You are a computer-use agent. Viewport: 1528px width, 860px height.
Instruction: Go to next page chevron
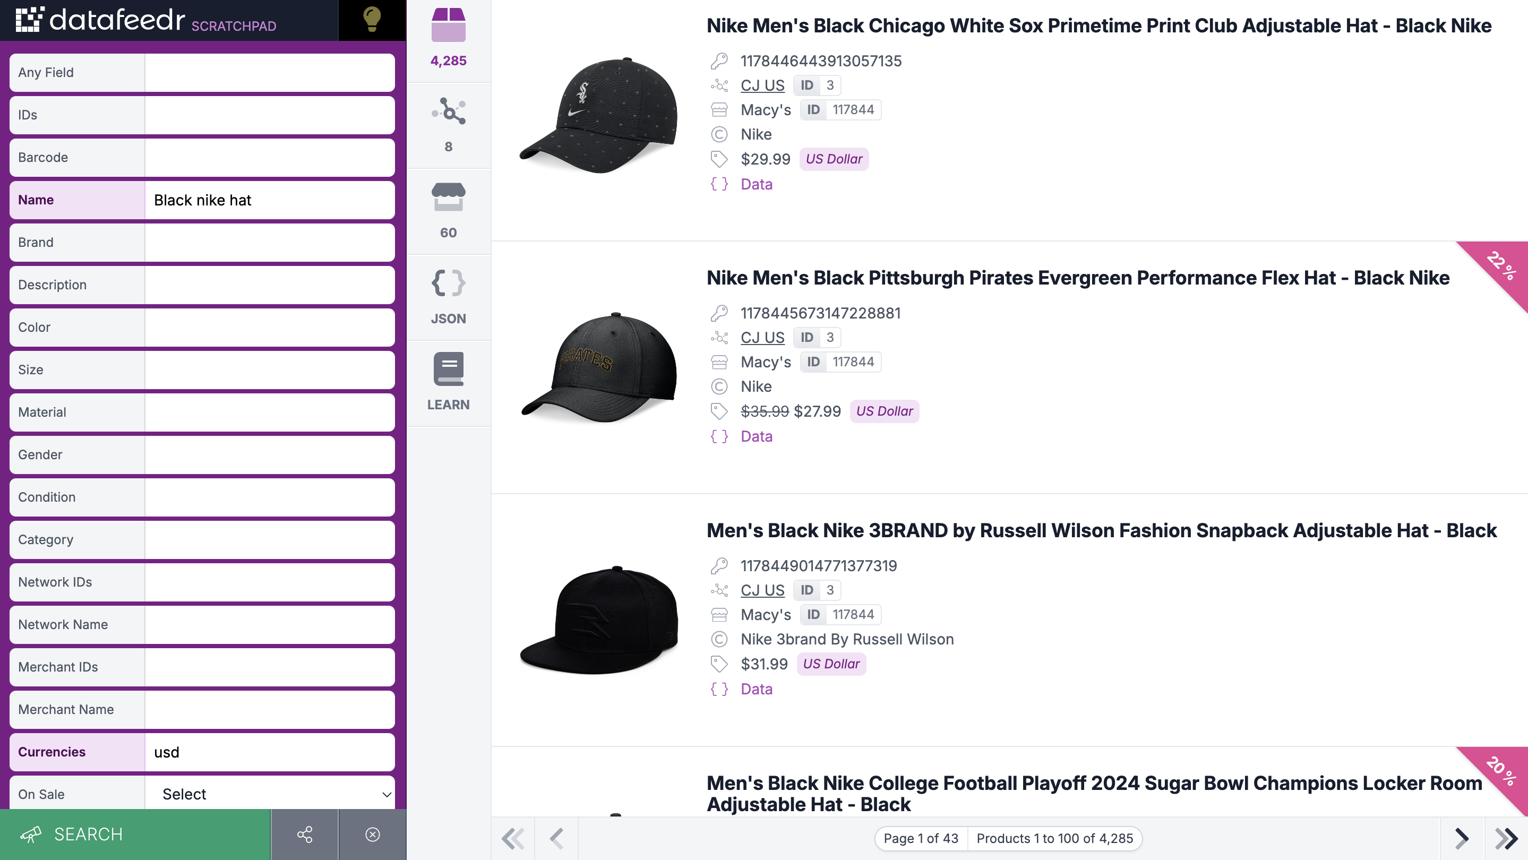1462,838
